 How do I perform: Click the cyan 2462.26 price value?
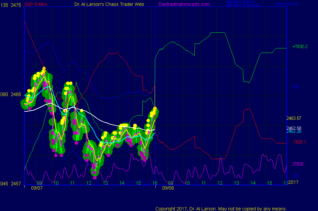(294, 131)
